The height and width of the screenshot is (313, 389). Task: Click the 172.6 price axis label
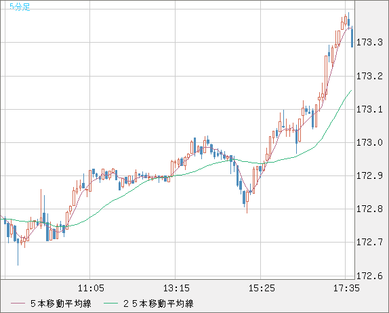click(x=369, y=276)
